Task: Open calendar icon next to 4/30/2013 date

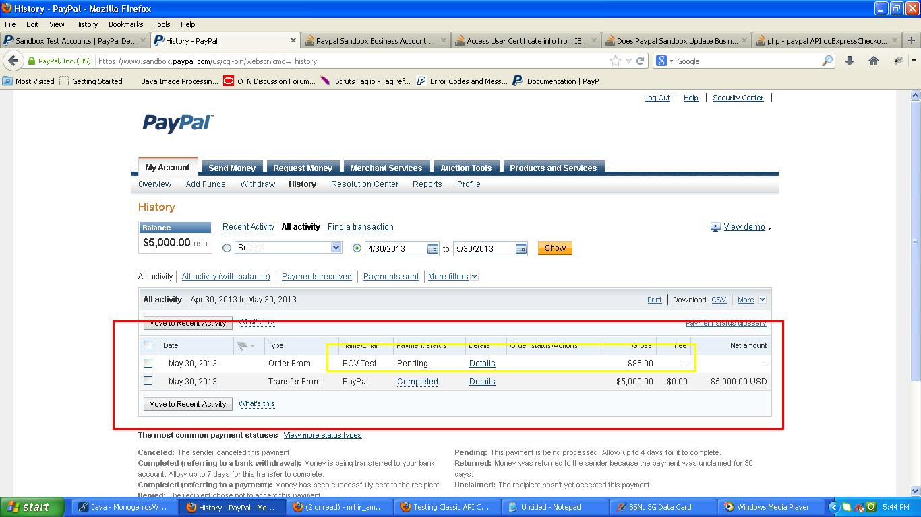Action: [433, 249]
